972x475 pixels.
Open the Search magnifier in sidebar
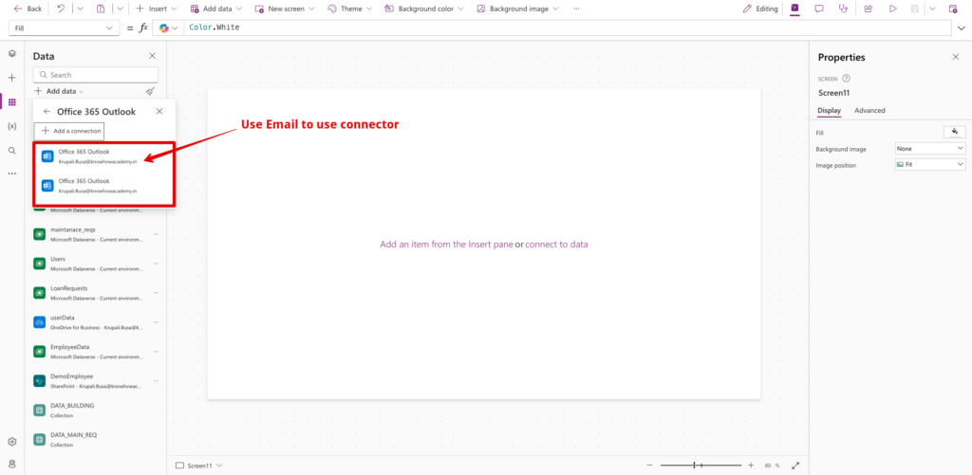11,151
